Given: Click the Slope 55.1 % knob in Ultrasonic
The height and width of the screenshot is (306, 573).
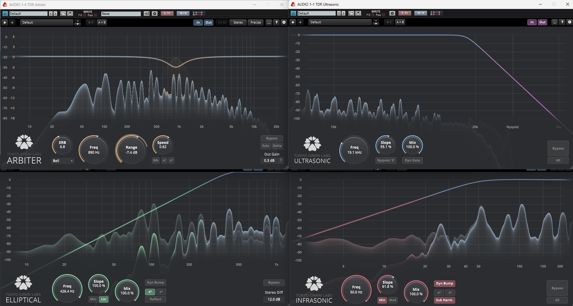Looking at the screenshot, I should coord(386,145).
